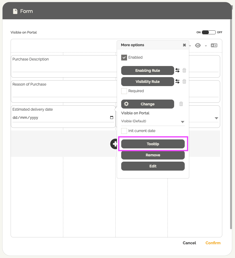Viewport: 235px width, 258px height.
Task: Open the translation language icon
Action: tap(214, 45)
